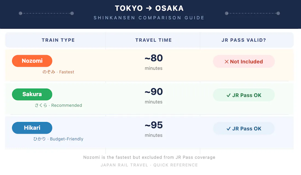Click the Tokyo → Osaka title
The height and width of the screenshot is (175, 301).
point(149,8)
